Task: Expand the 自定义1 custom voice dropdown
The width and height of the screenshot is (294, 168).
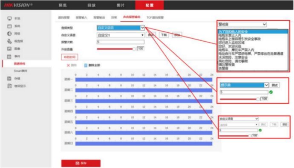Action: point(142,35)
